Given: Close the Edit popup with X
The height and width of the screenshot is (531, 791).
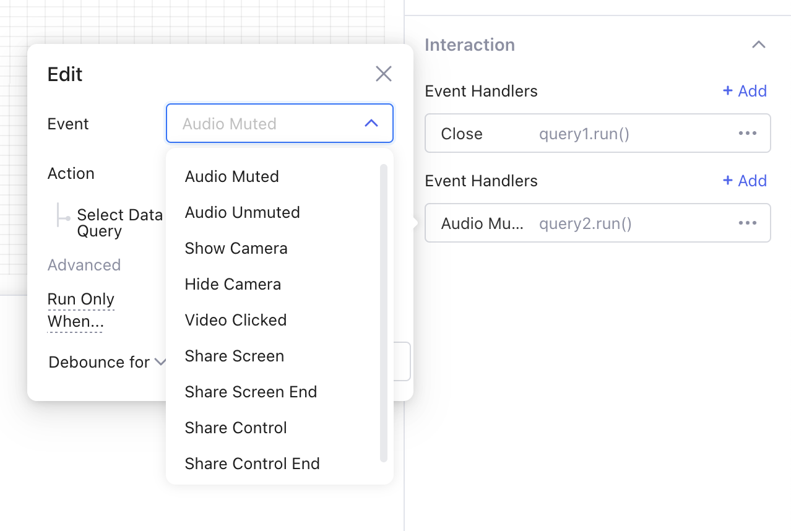Looking at the screenshot, I should tap(384, 74).
